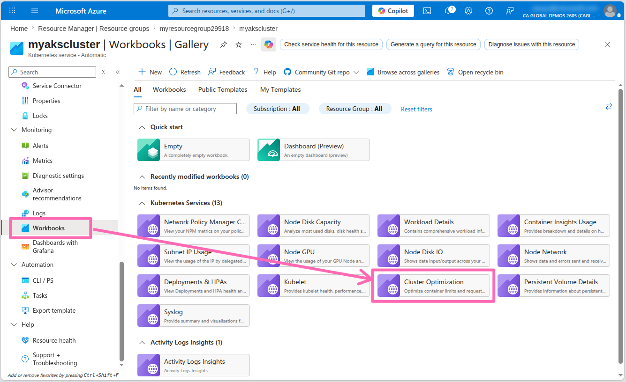Click the Copilot icon beside the title
The image size is (626, 382).
point(269,44)
